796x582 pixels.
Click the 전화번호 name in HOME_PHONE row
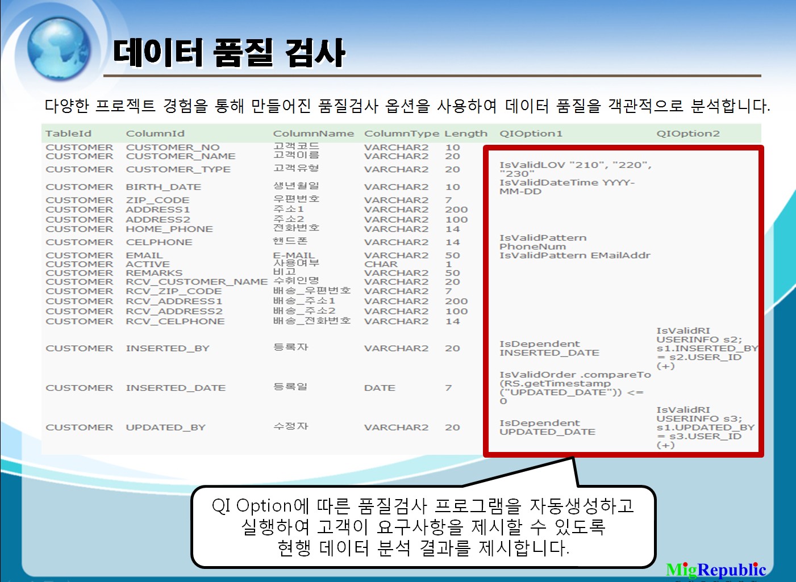coord(296,228)
